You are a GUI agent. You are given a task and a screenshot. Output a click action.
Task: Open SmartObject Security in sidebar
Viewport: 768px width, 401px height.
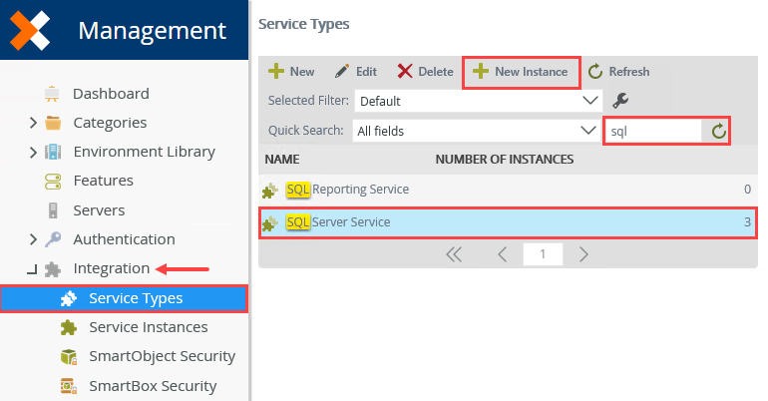[163, 356]
